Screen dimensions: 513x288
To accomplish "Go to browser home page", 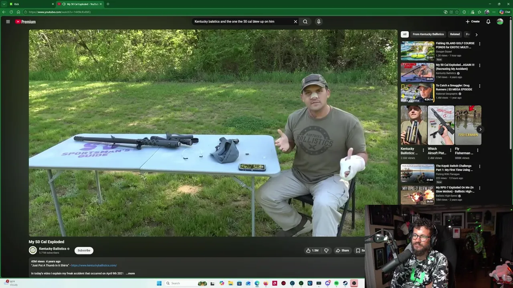I will coord(18,12).
